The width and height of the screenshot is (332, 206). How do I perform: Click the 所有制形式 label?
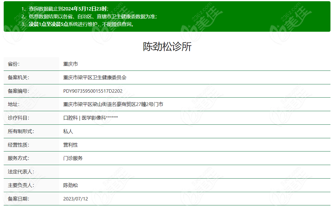tap(21, 131)
